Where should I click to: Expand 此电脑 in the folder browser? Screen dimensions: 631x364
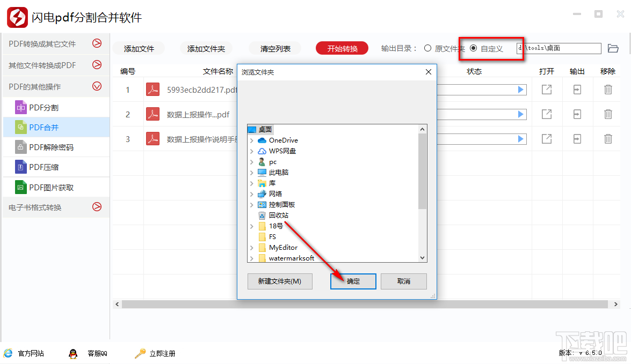click(251, 172)
